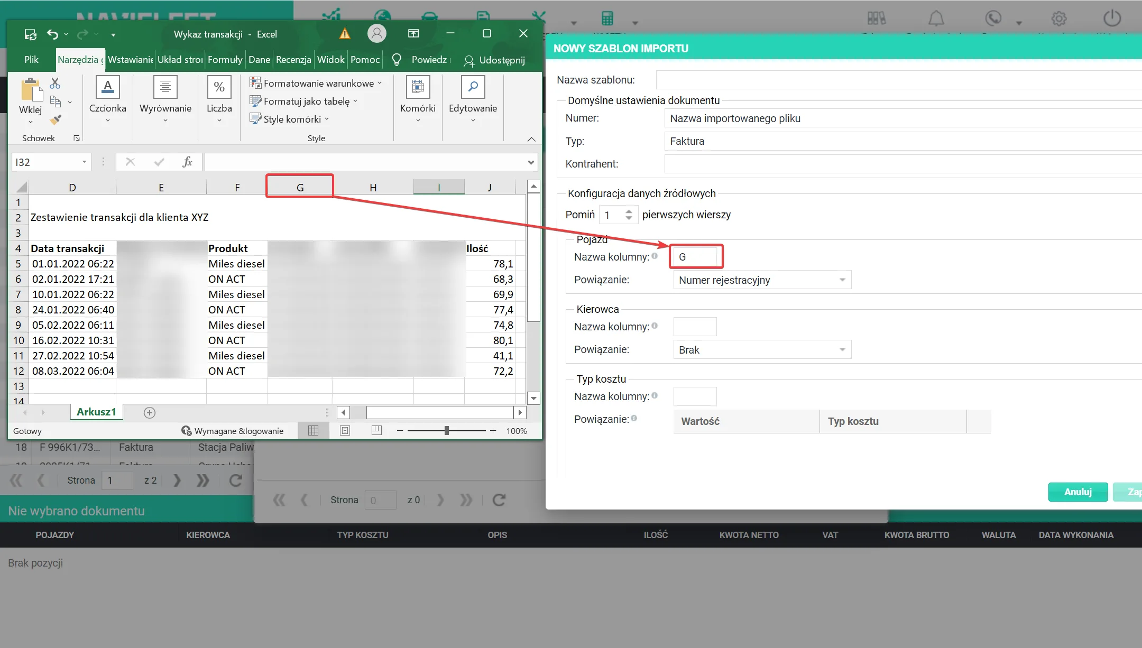This screenshot has width=1142, height=648.
Task: Click the insert function fx icon
Action: [x=187, y=162]
